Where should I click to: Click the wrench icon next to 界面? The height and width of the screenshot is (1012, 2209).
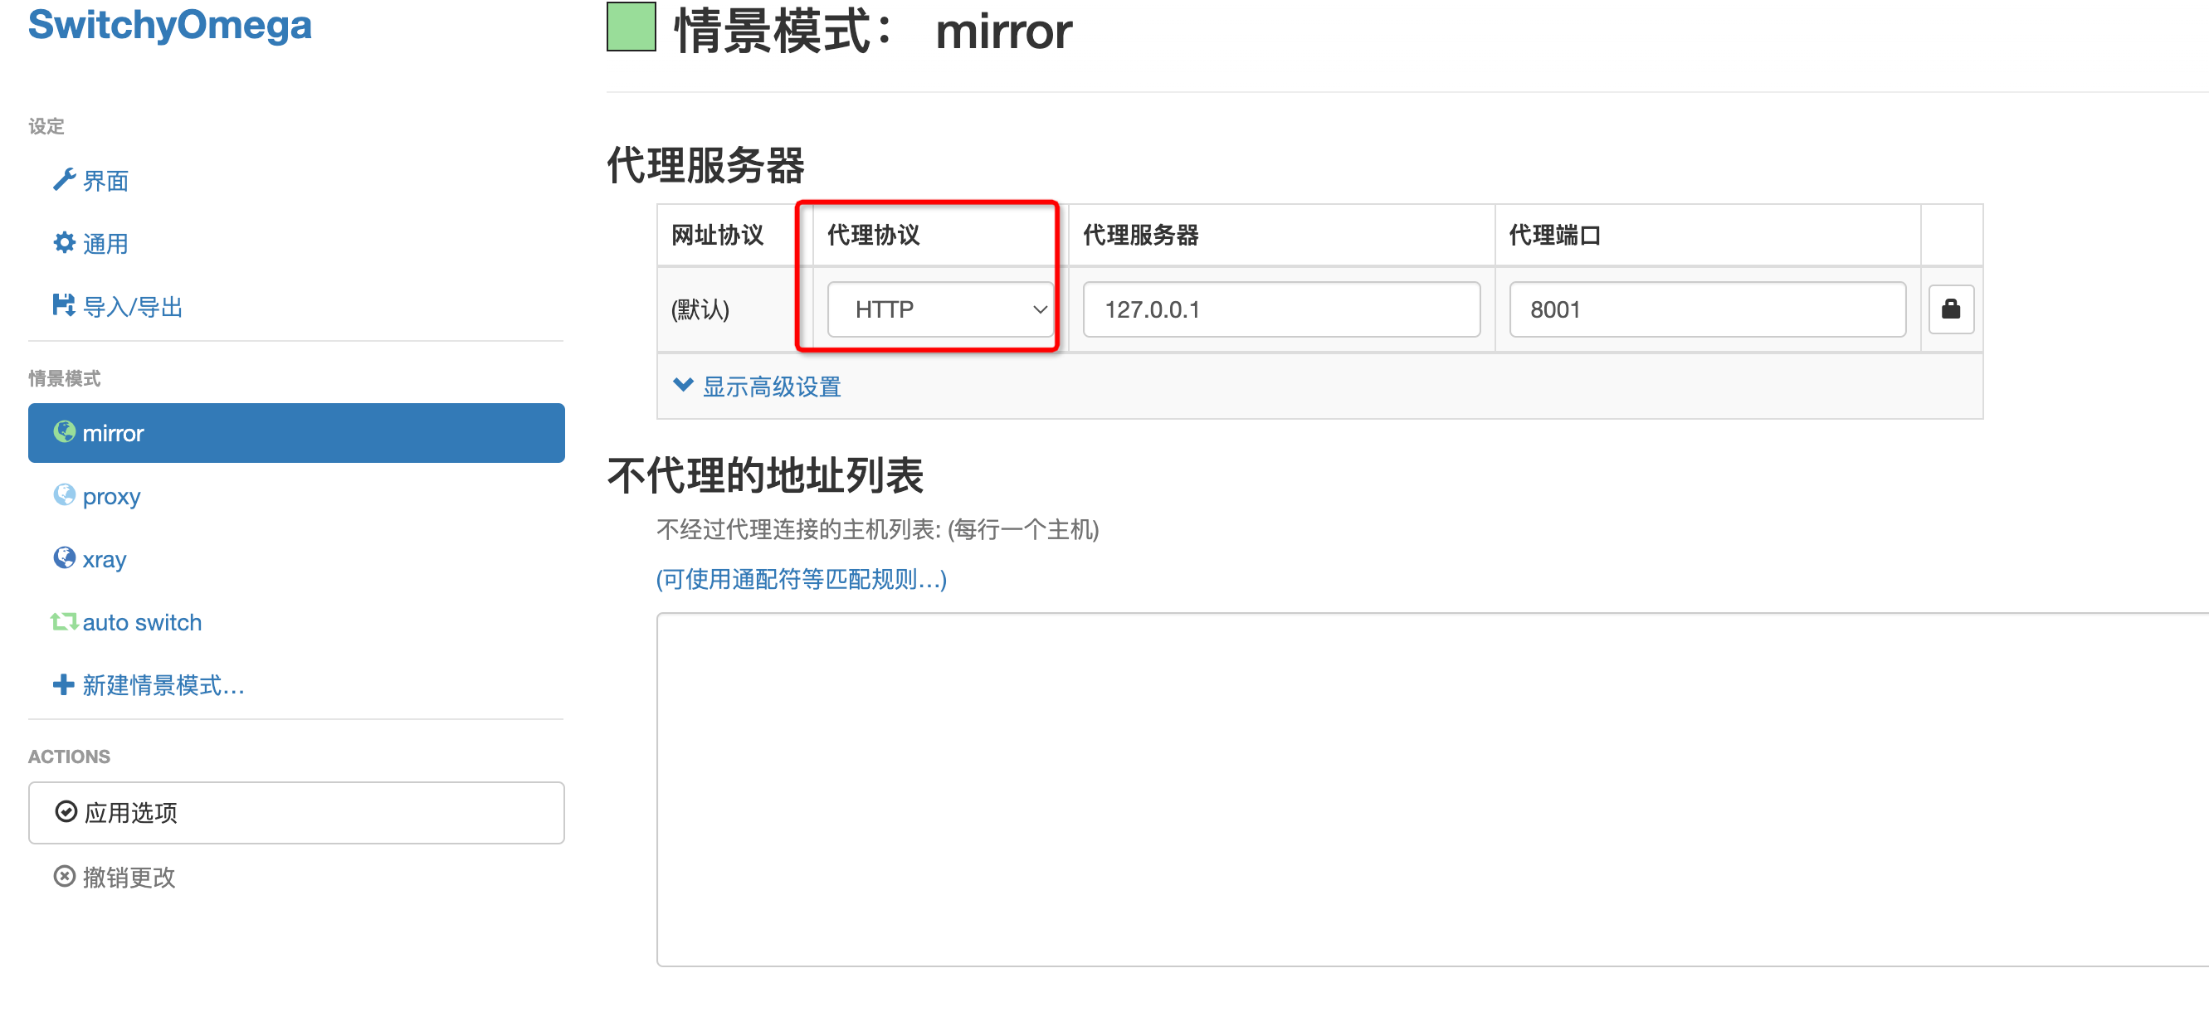tap(63, 180)
